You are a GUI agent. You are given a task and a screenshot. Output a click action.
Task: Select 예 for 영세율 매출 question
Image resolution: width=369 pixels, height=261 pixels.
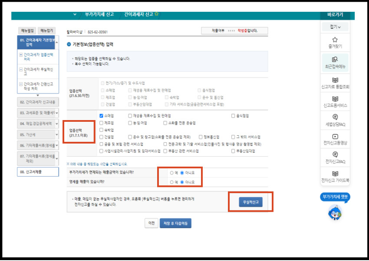pyautogui.click(x=171, y=182)
